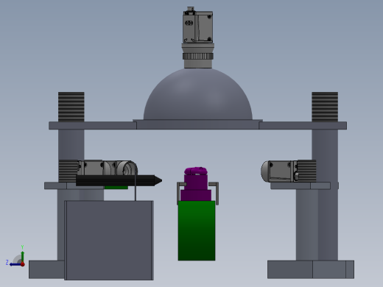Screen dimensions: 383x287
Task: Select the purple workpiece on the green block
Action: click(196, 184)
